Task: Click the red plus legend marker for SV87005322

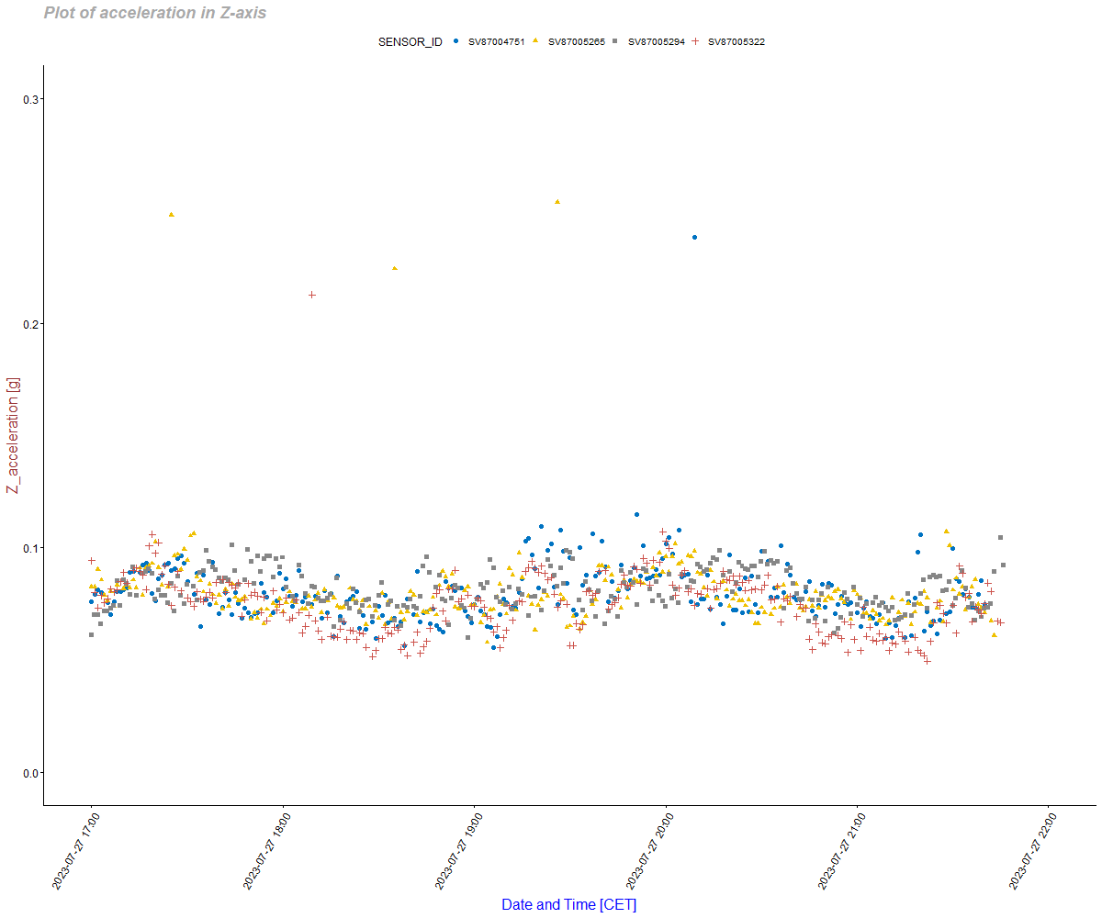Action: [x=695, y=41]
